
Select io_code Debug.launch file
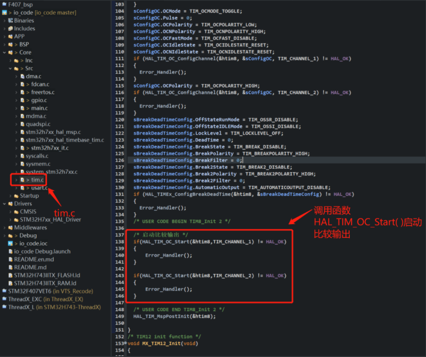pyautogui.click(x=42, y=252)
